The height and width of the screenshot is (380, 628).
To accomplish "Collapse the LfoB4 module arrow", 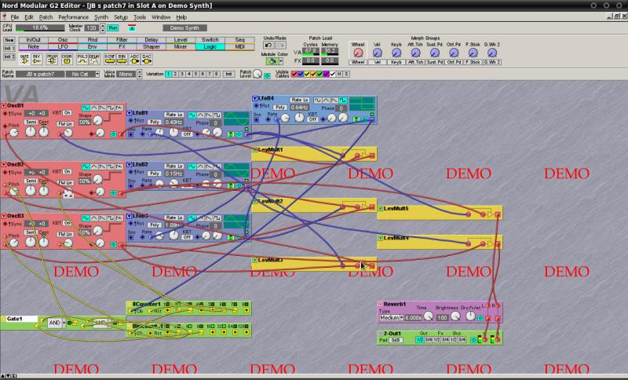I will tap(254, 98).
